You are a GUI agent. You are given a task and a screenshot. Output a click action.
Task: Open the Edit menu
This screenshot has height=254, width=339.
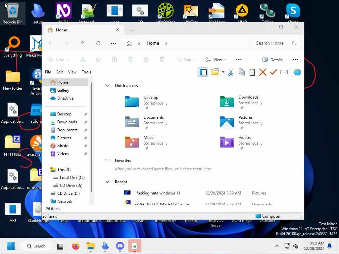pos(60,72)
